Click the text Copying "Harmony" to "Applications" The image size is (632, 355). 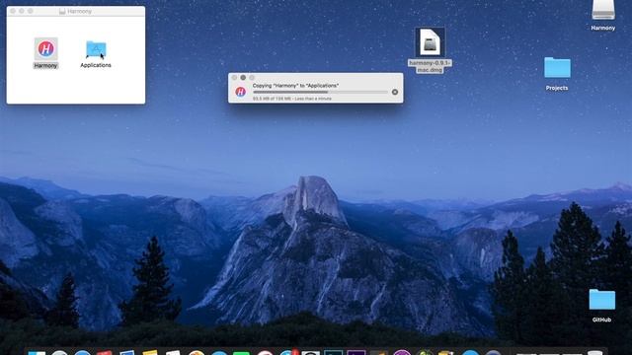(x=295, y=86)
